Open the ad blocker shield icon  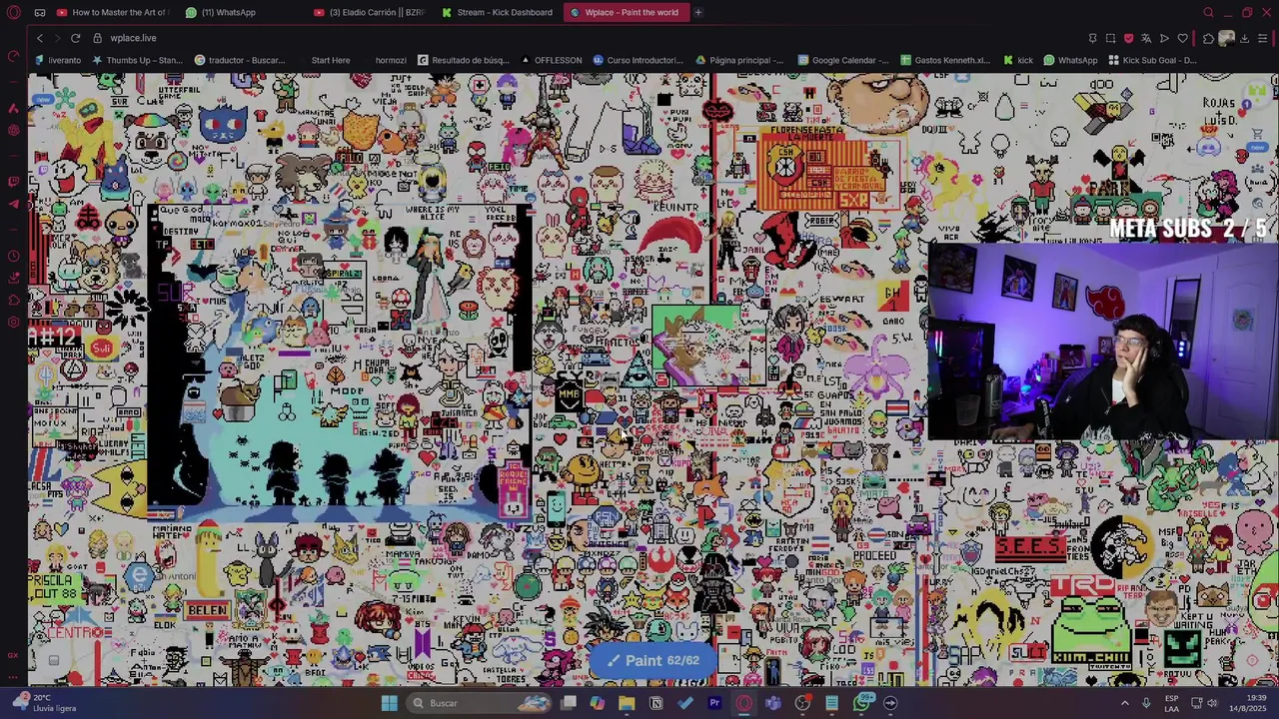click(x=1128, y=38)
